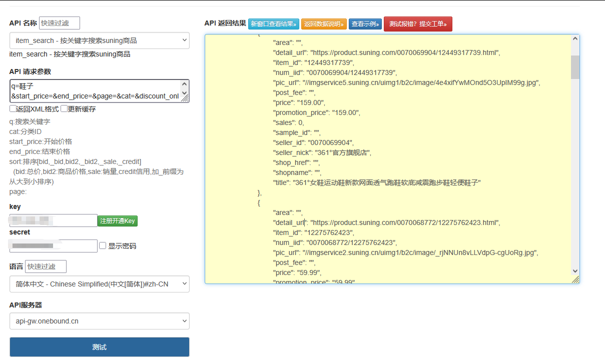605x363 pixels.
Task: Click the seller_id "0070069904" line
Action: (x=314, y=142)
